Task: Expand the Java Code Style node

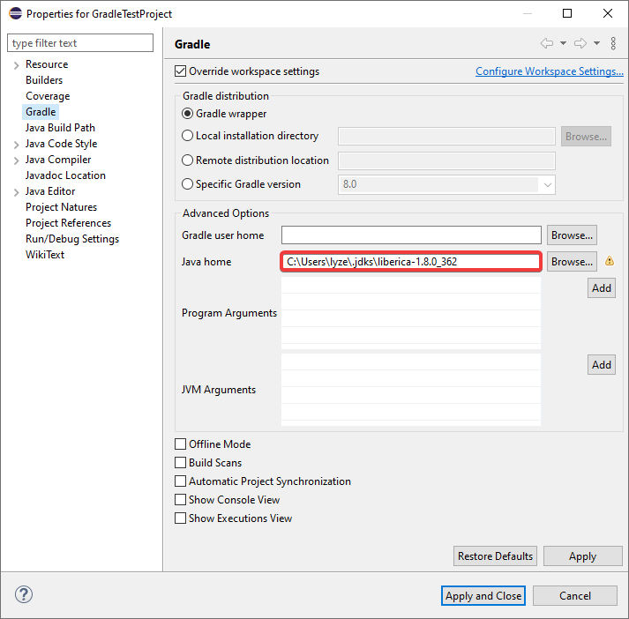Action: pyautogui.click(x=16, y=145)
